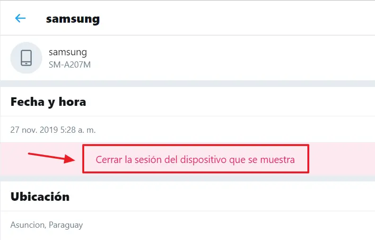Click blank space right of SM-A207M

(x=227, y=64)
